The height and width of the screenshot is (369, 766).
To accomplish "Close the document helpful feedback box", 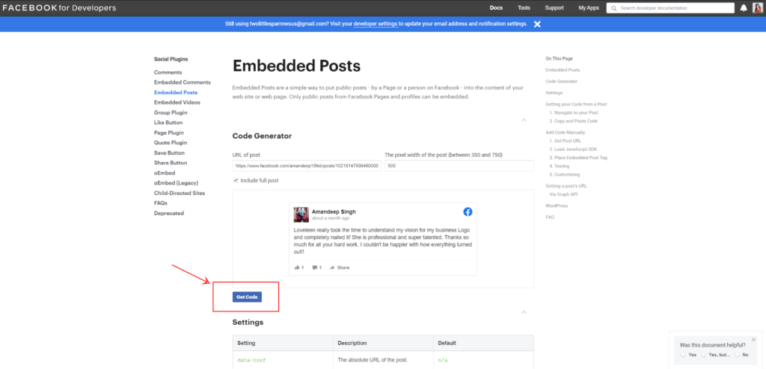I will (x=753, y=339).
